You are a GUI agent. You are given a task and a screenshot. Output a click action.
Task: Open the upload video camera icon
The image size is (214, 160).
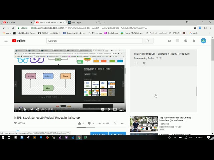(x=170, y=41)
